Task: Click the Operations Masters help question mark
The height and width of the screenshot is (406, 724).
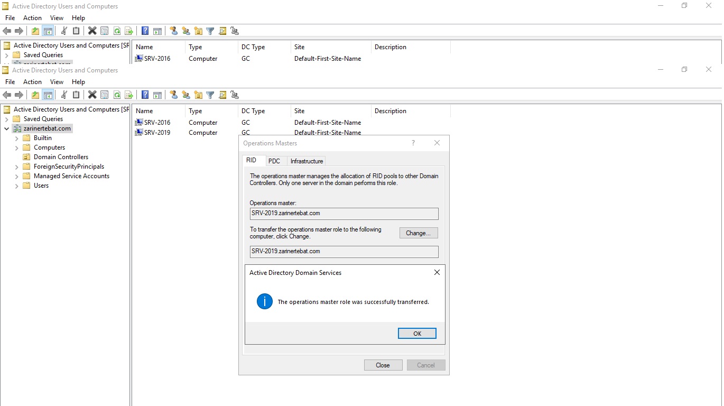Action: tap(413, 143)
